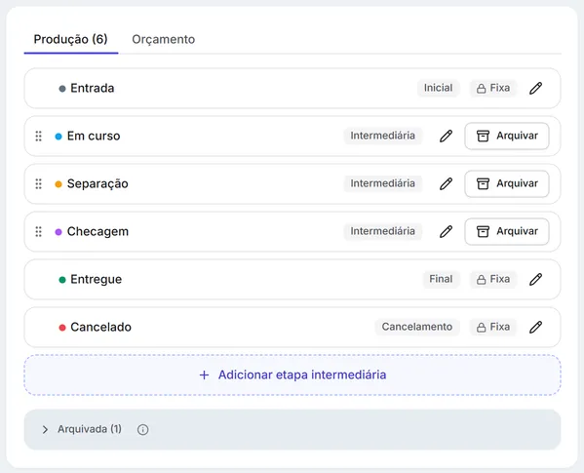This screenshot has width=584, height=473.
Task: Archive the Em curso stage
Action: pyautogui.click(x=507, y=136)
